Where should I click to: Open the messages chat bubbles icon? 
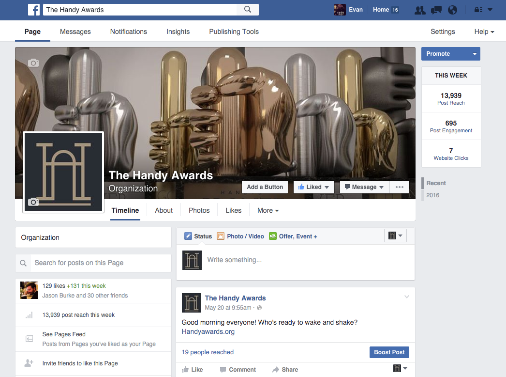click(x=436, y=10)
